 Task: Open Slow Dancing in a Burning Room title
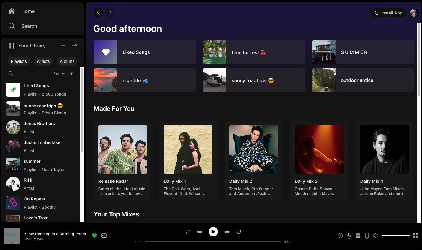tap(55, 234)
